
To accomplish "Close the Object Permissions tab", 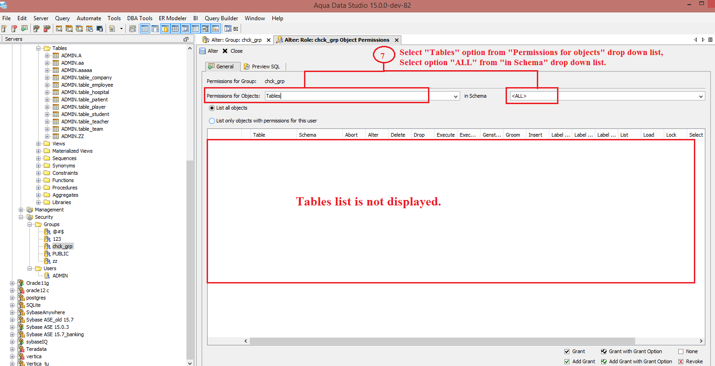I will pyautogui.click(x=397, y=40).
